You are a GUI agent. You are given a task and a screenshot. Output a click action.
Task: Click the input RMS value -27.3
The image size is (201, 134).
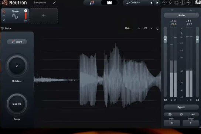[x=173, y=24]
